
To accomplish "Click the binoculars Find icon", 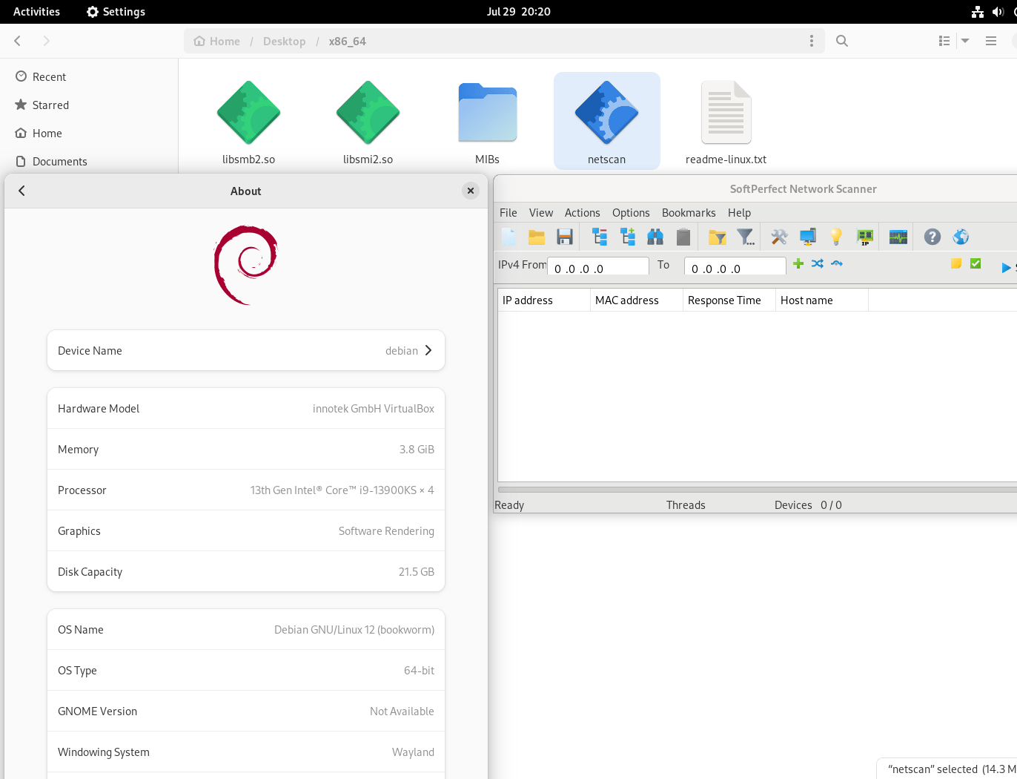I will point(655,237).
